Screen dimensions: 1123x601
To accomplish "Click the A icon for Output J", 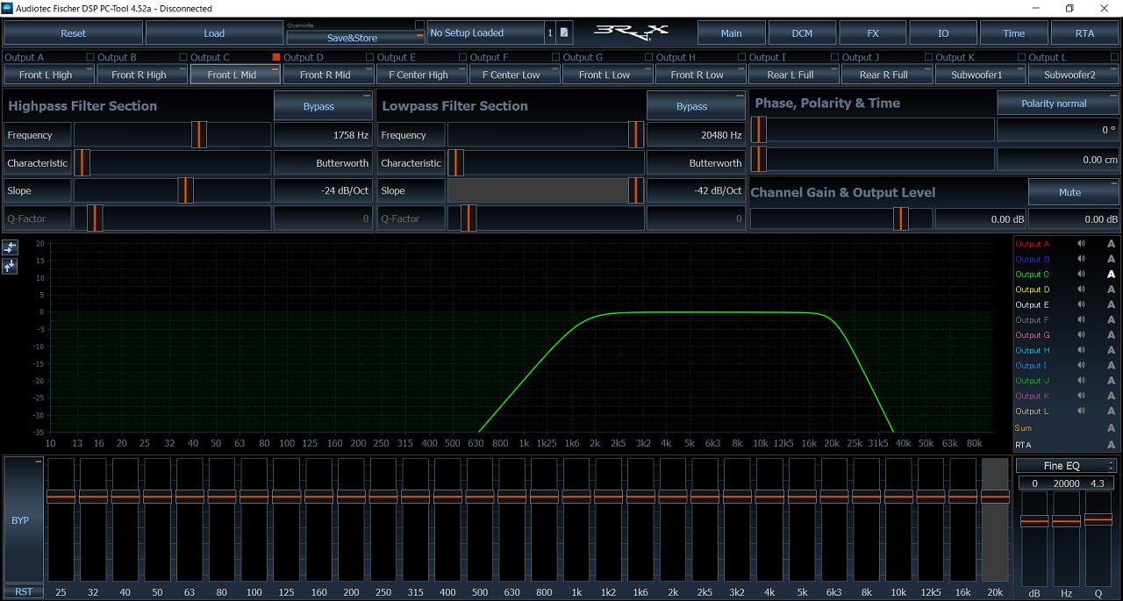I will (x=1112, y=381).
